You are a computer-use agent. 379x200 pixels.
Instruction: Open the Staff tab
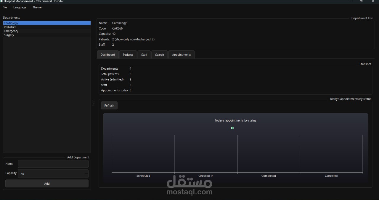coord(144,55)
